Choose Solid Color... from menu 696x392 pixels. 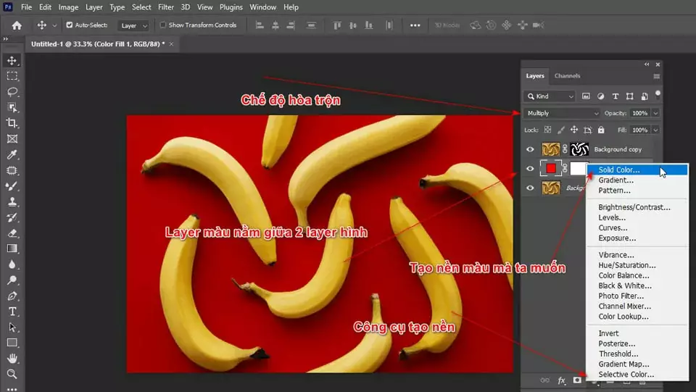(x=637, y=170)
